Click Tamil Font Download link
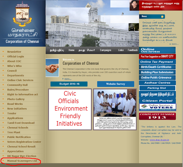The height and width of the screenshot is (167, 183). 21,123
